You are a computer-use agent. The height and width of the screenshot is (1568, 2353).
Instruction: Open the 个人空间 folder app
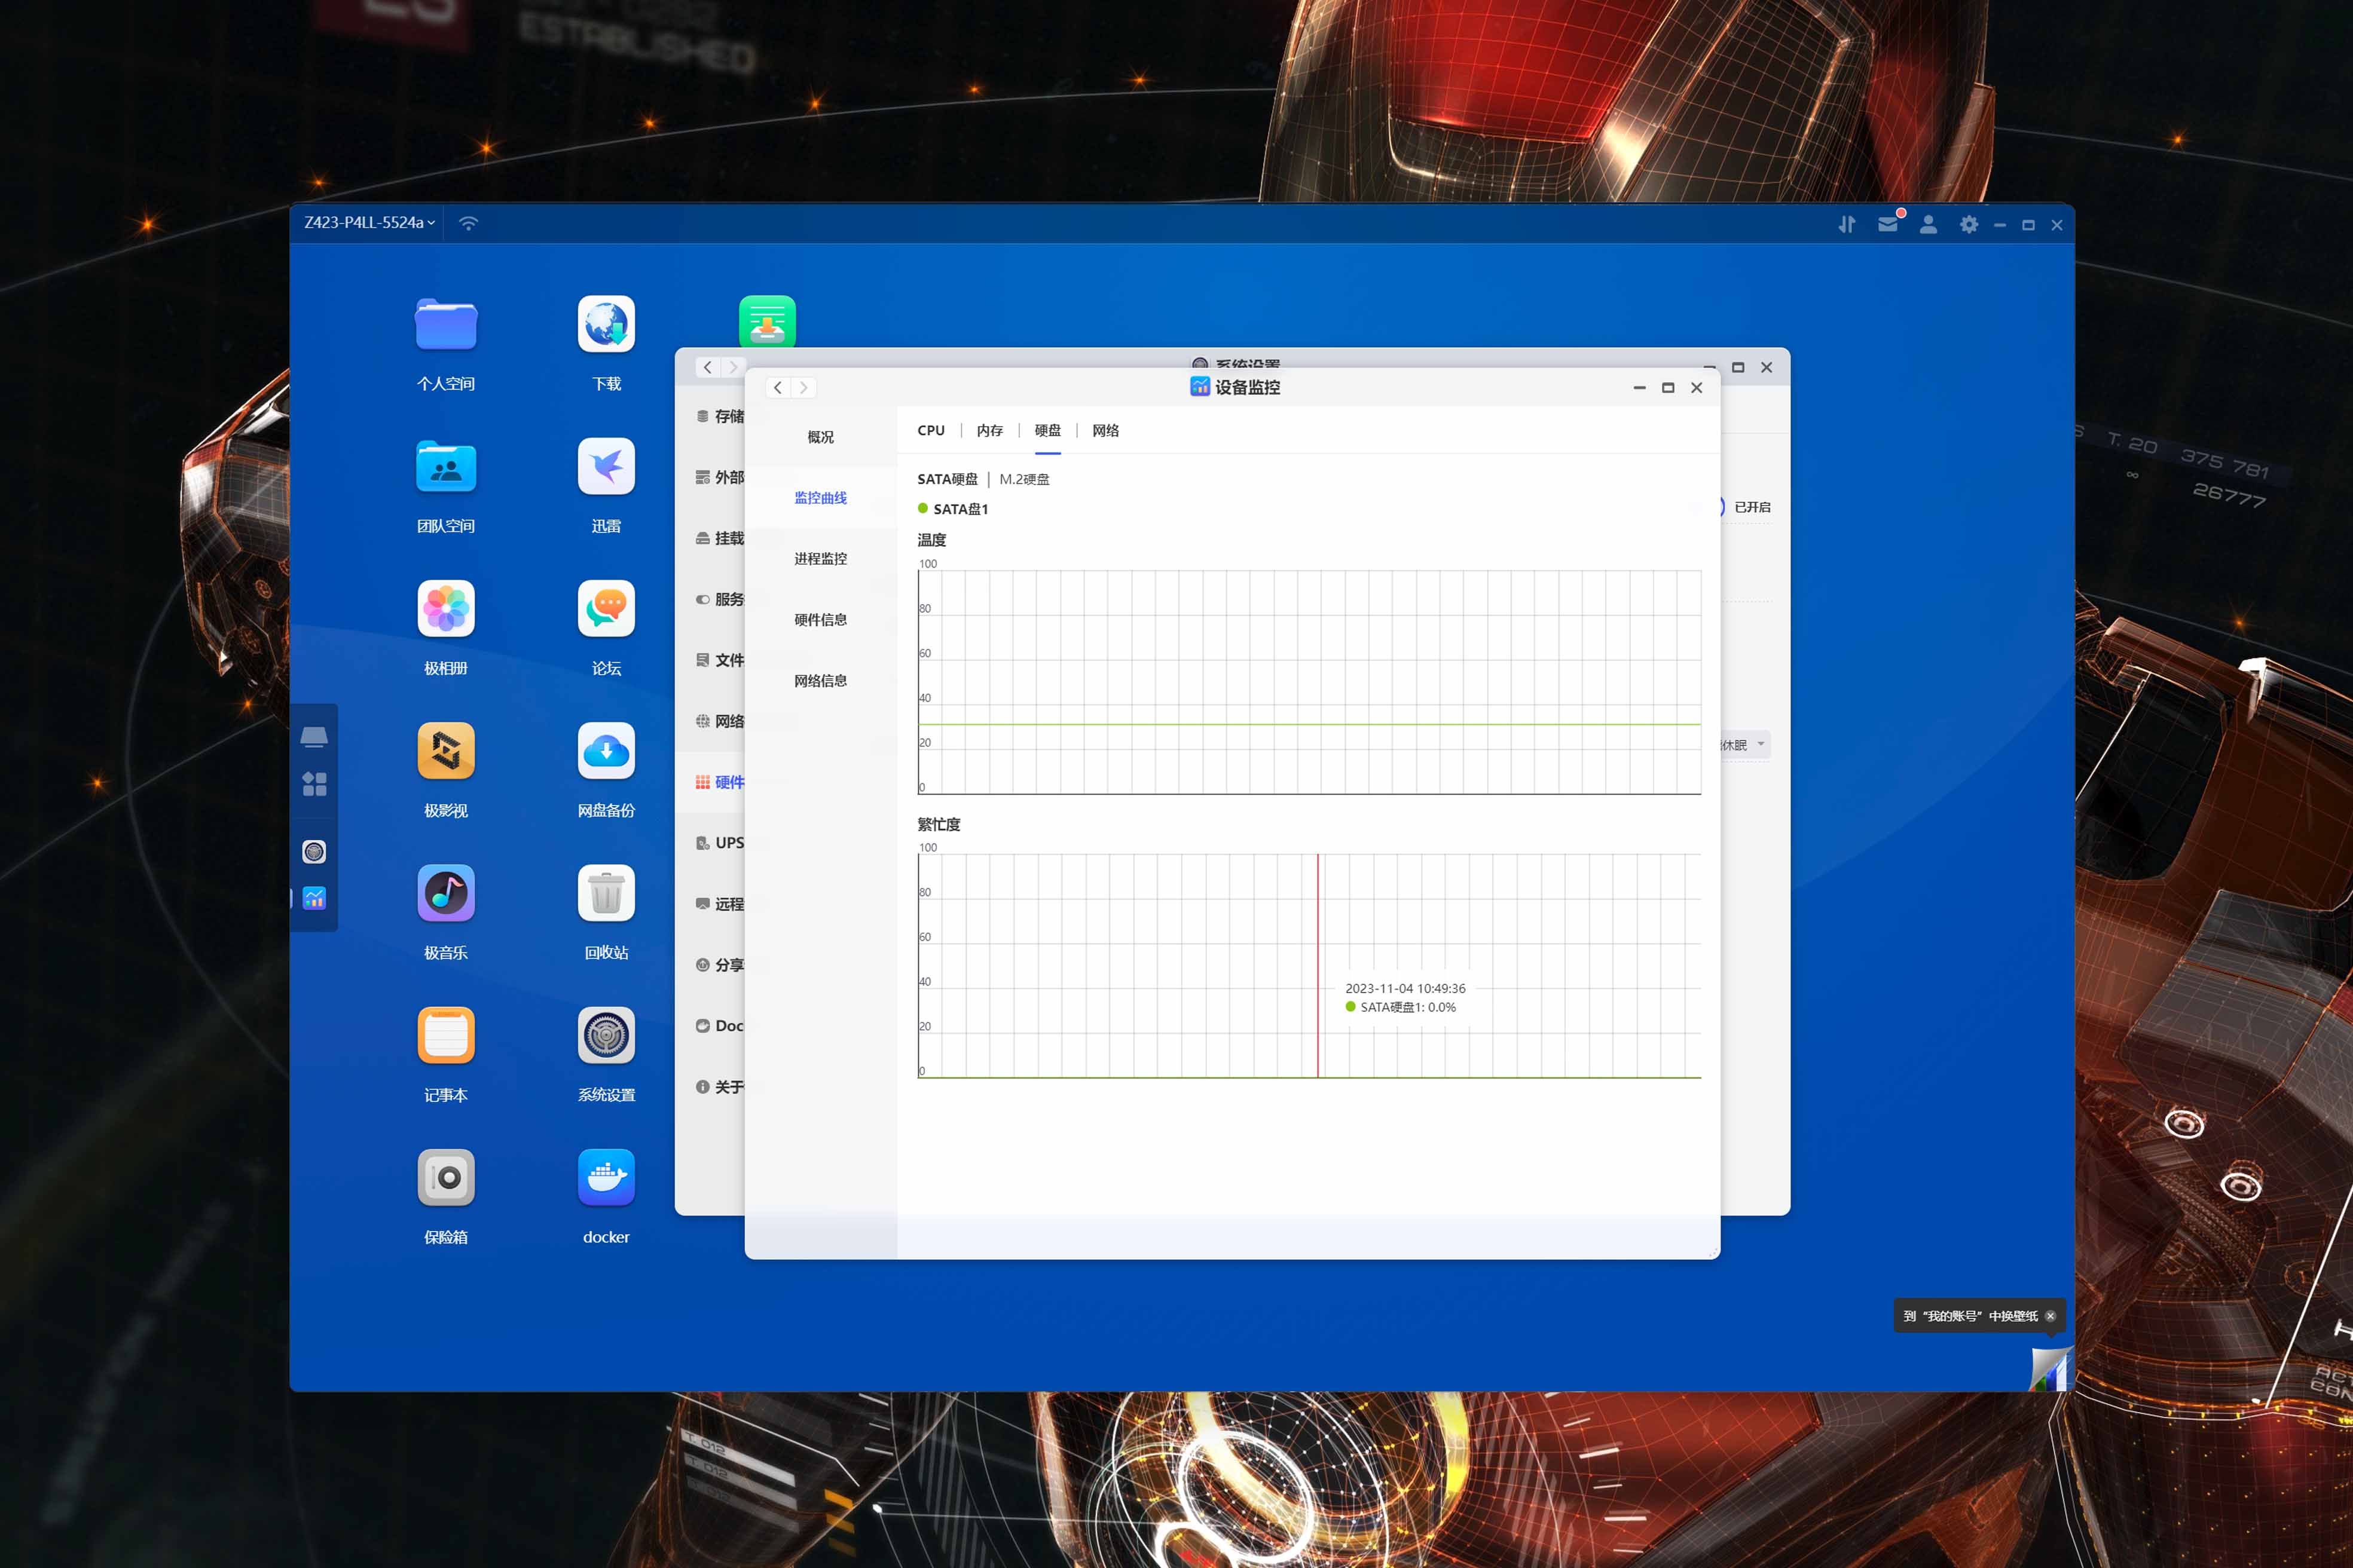[446, 324]
